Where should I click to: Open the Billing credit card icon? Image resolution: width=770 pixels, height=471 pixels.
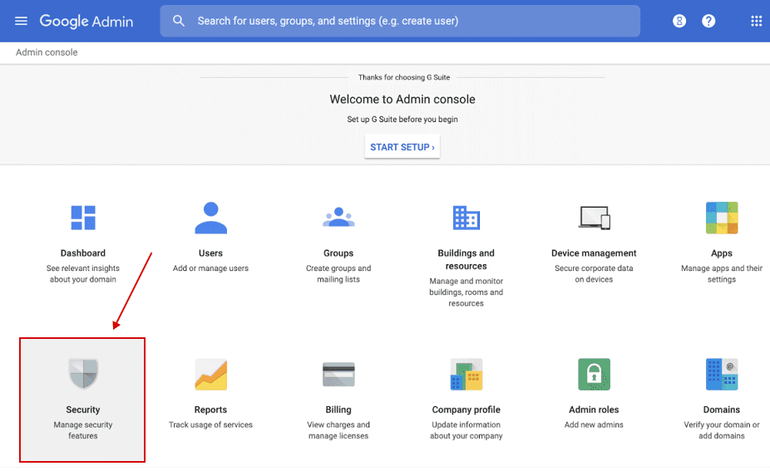(x=338, y=375)
